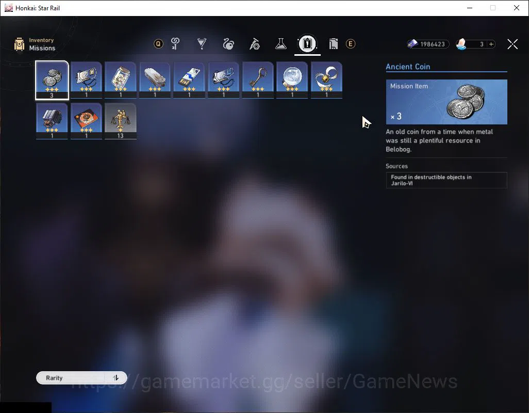Click the E next-tab key hint

[351, 43]
